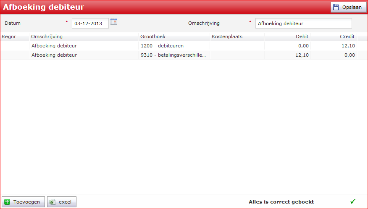Click the Debit value 0,00 in the debiteuren row

click(x=303, y=46)
